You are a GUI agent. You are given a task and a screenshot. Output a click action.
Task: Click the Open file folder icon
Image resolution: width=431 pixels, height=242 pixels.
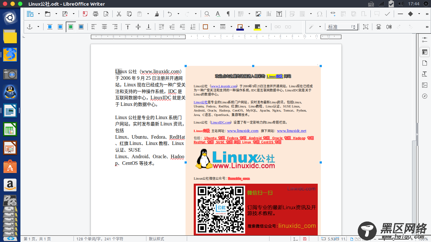coord(48,14)
